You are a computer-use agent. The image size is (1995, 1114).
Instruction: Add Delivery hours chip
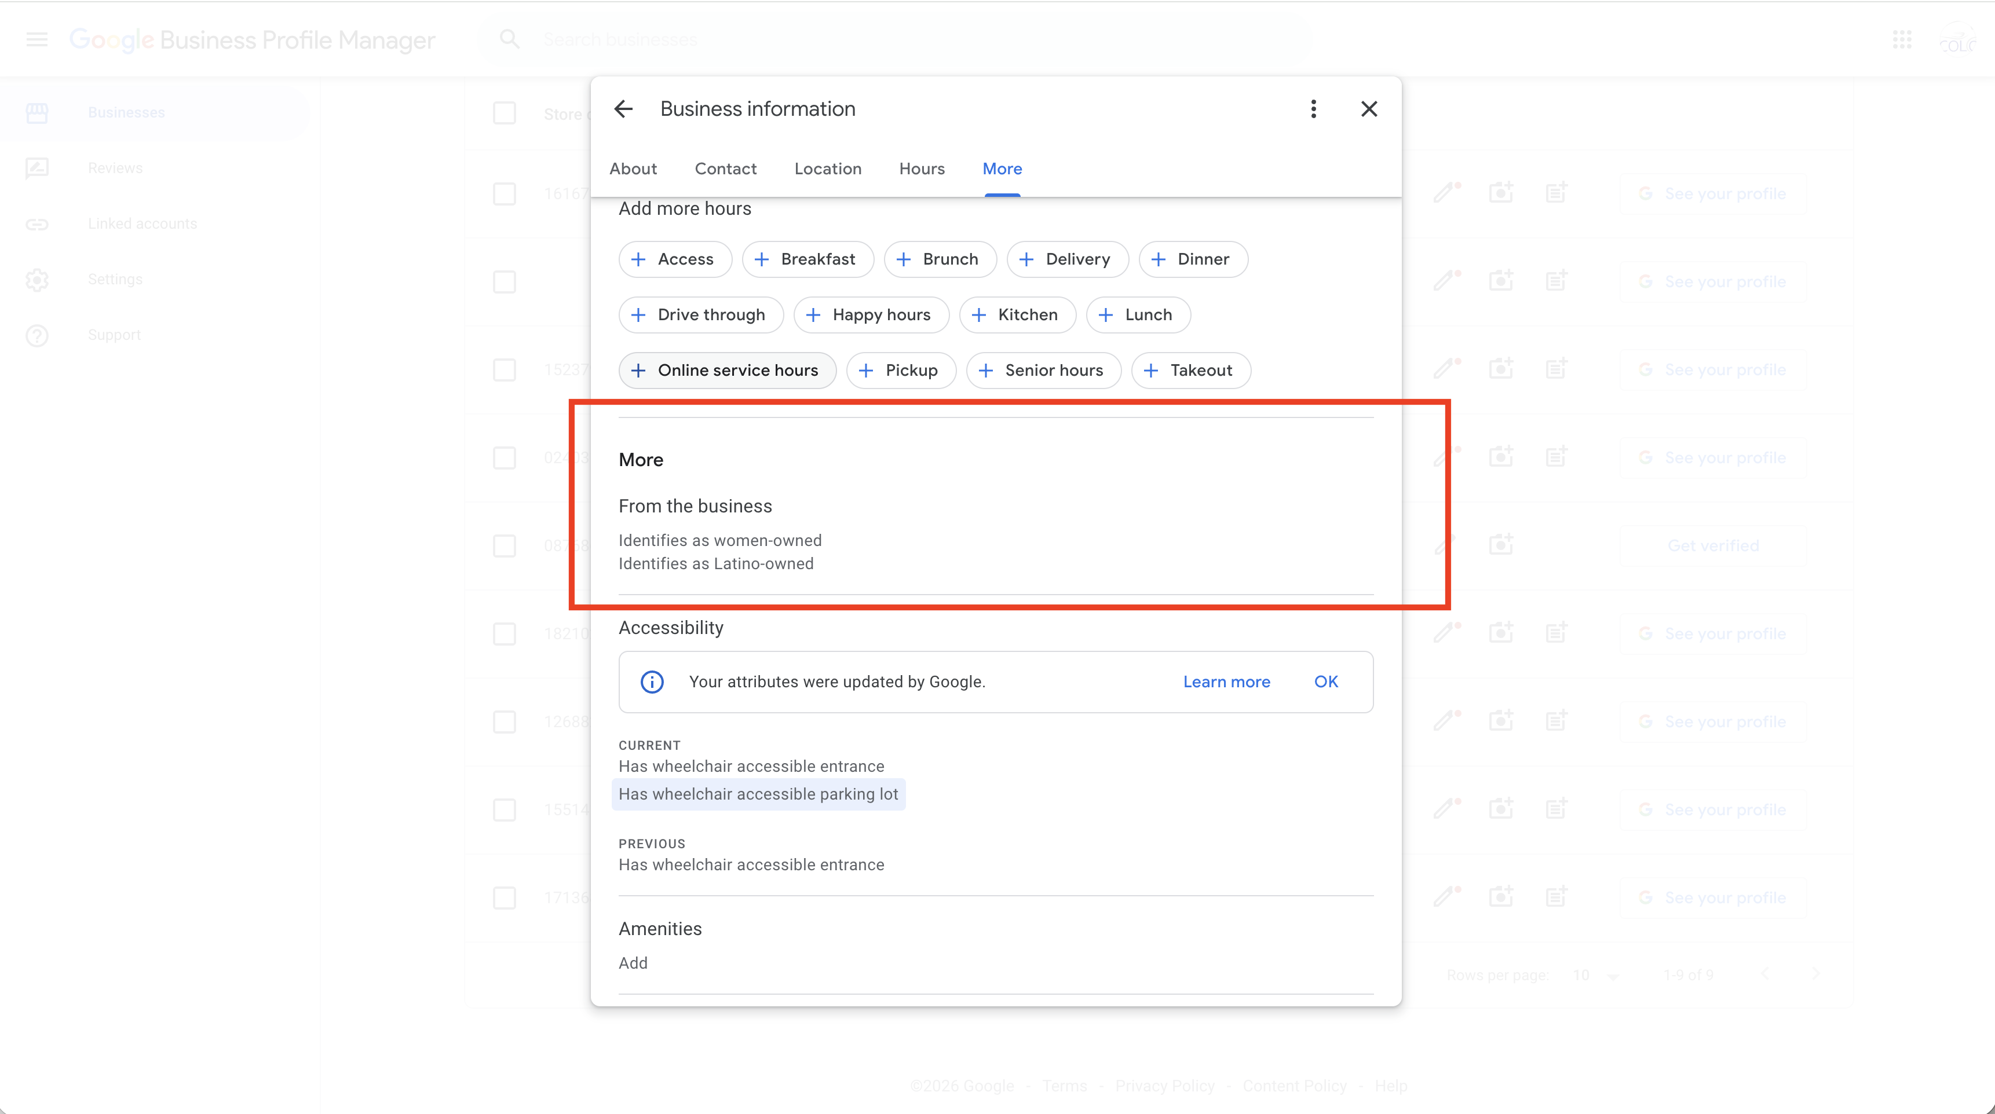click(1068, 259)
